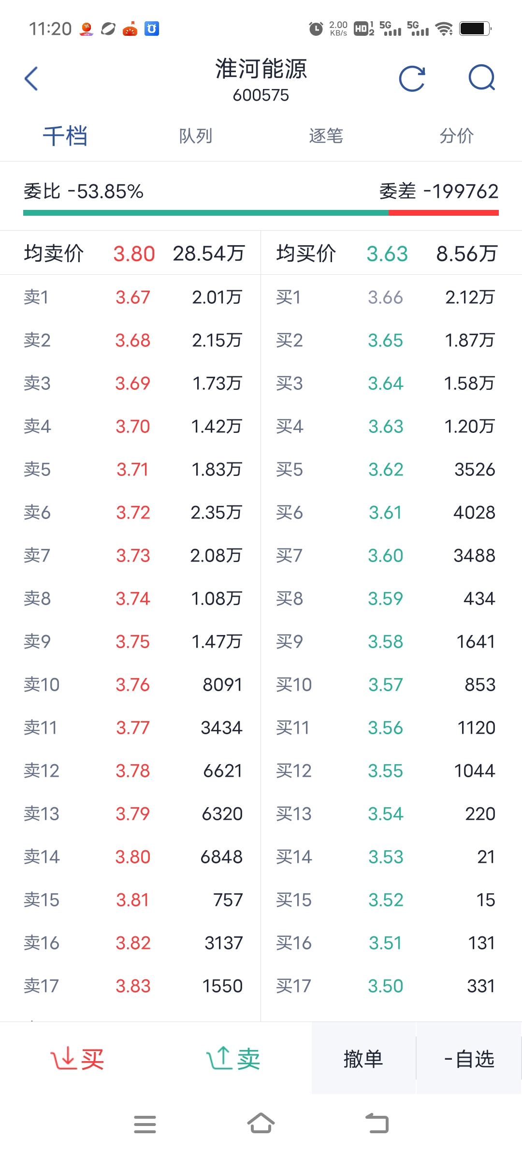Tap the 撤单 cancel order button
This screenshot has width=522, height=1155.
363,1059
